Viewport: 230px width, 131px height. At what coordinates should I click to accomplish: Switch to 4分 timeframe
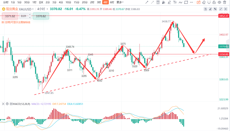click(x=61, y=2)
